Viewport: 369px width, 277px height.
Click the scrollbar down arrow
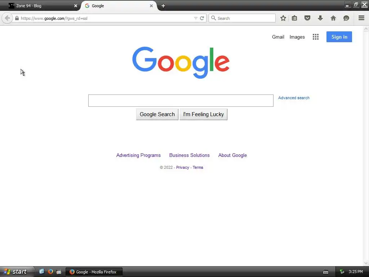366,263
